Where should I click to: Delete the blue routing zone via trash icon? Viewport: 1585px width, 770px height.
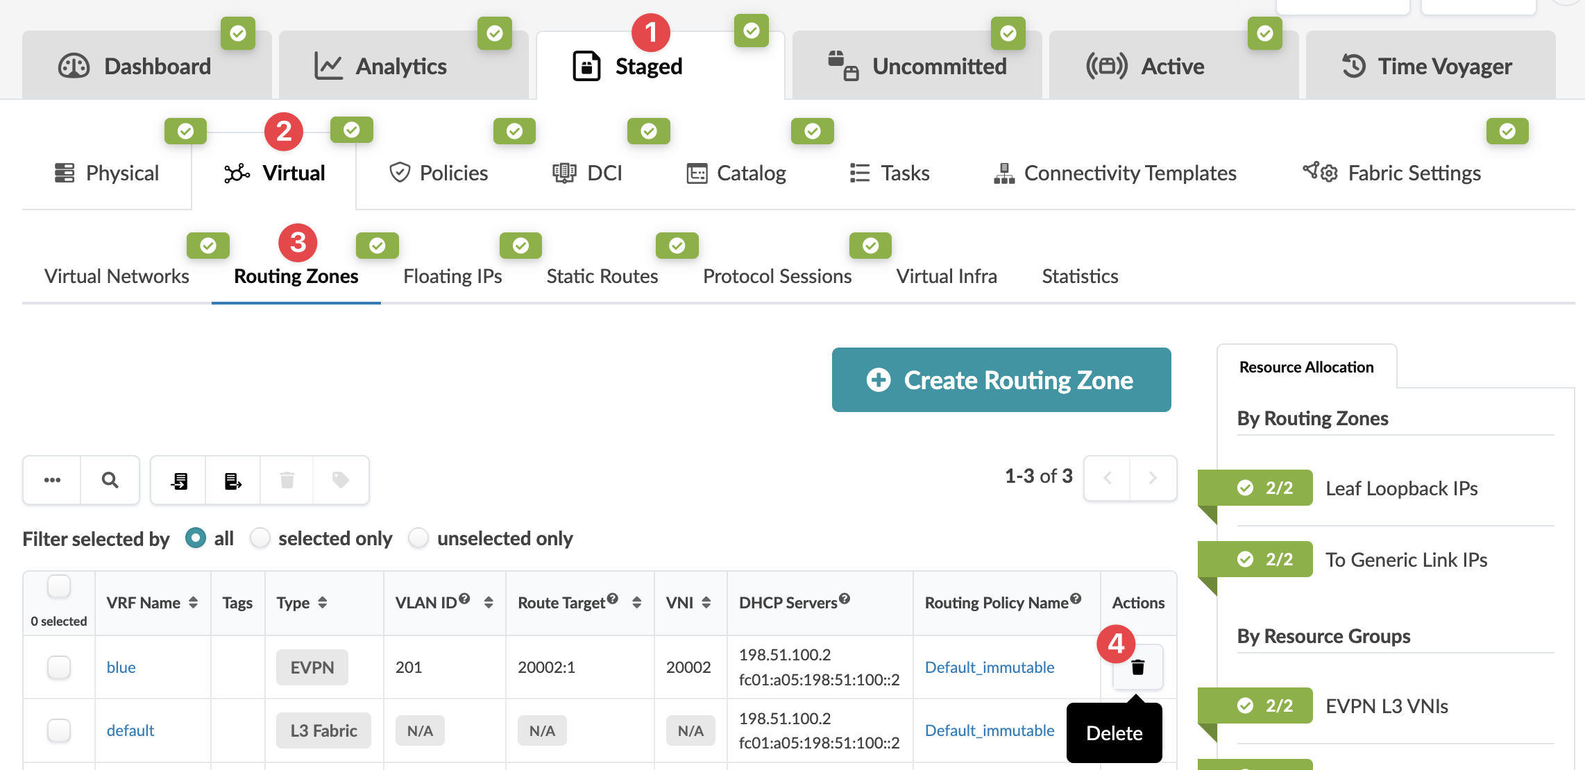click(1137, 667)
